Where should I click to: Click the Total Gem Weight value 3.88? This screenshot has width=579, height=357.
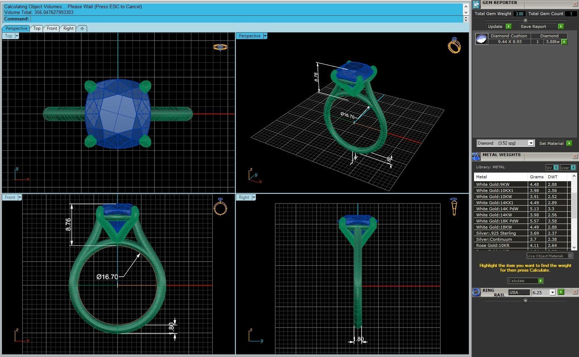pos(519,14)
